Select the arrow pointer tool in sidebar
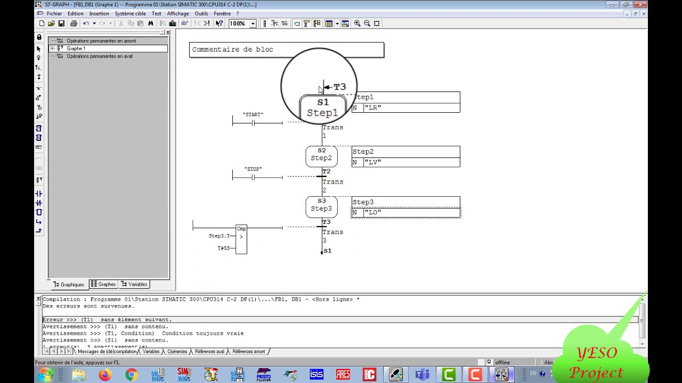The height and width of the screenshot is (383, 682). [x=39, y=48]
